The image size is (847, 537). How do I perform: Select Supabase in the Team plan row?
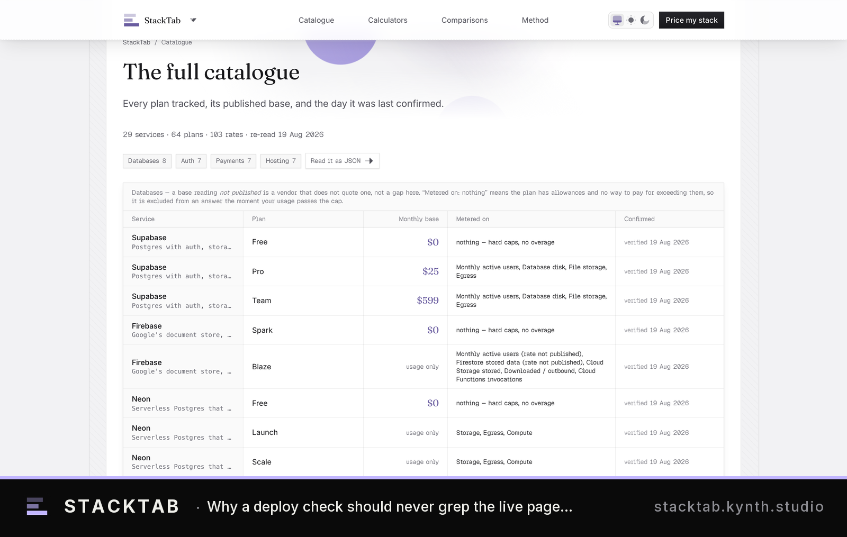(149, 296)
